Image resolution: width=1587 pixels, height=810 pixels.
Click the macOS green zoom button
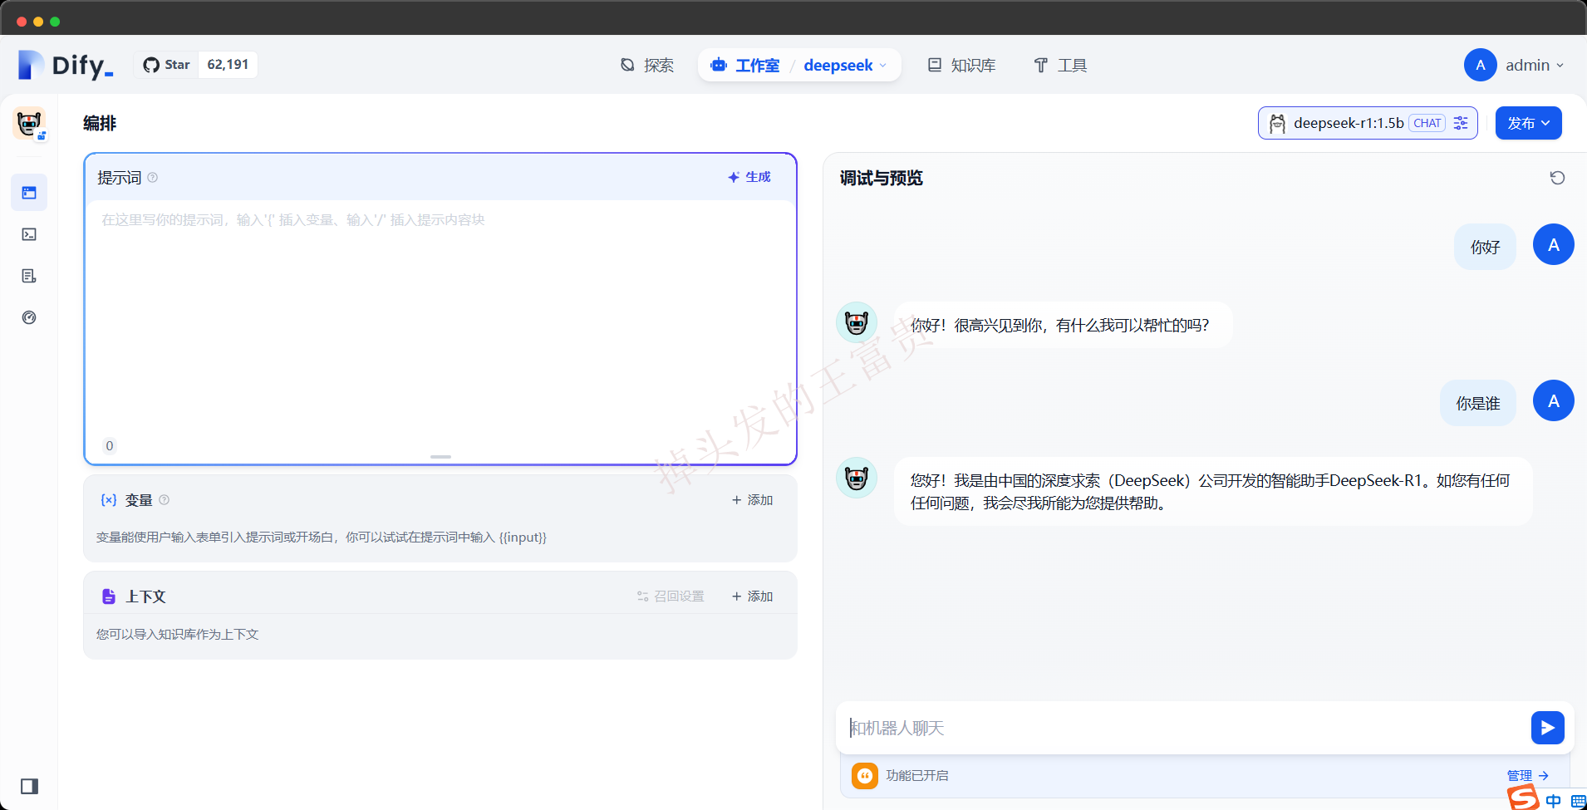(x=55, y=22)
